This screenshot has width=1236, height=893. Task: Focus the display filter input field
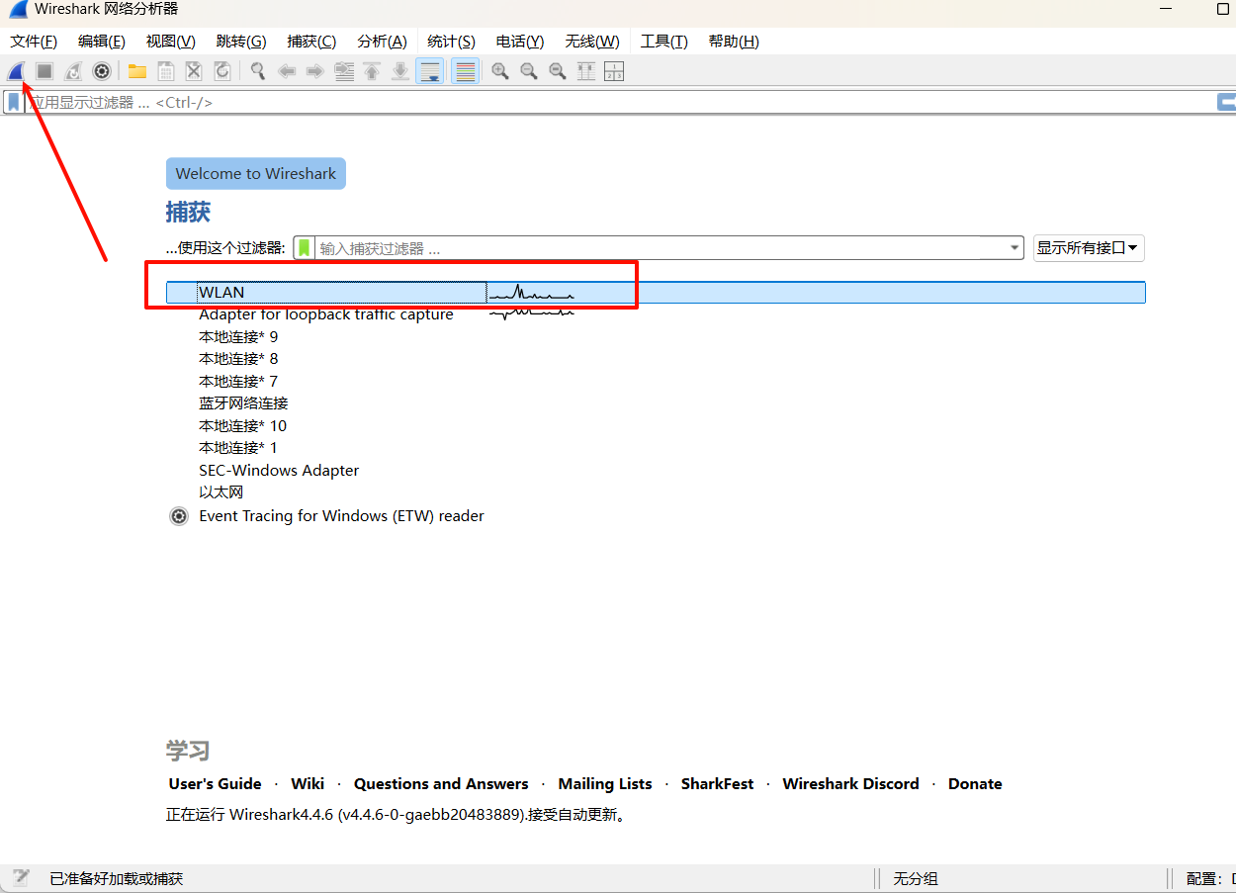pyautogui.click(x=618, y=102)
